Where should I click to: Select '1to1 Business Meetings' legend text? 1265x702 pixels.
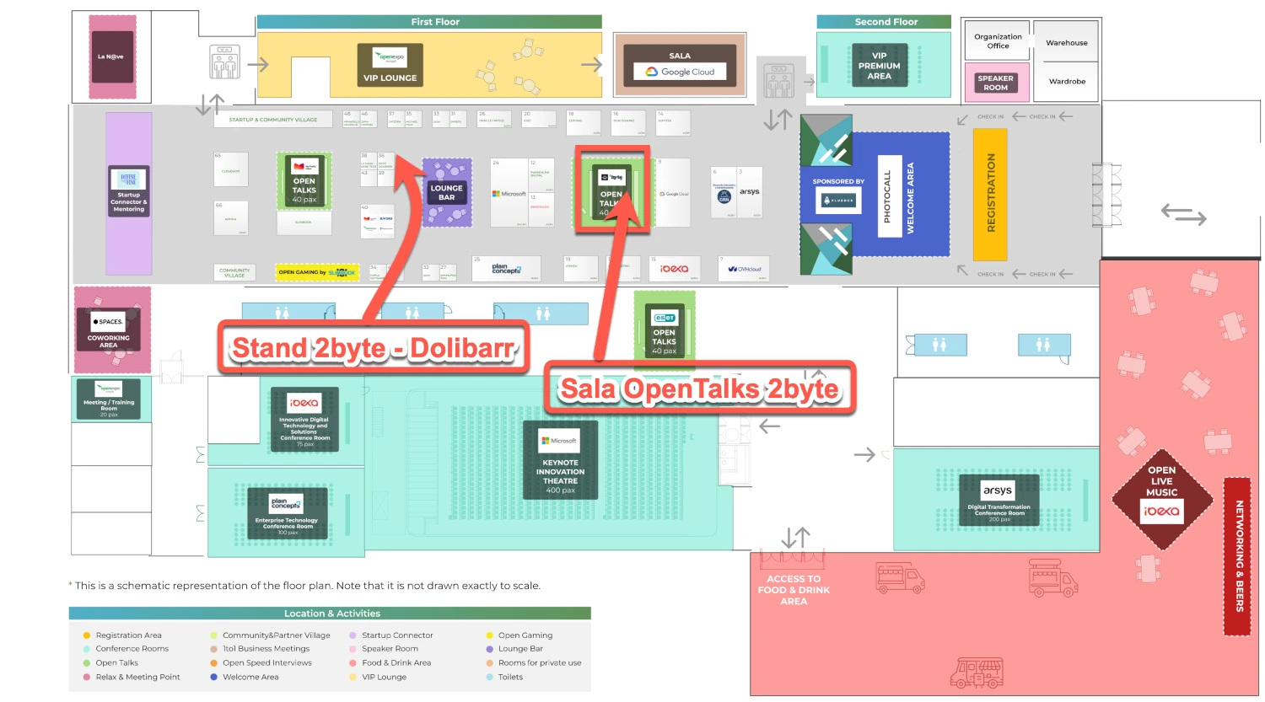tap(266, 649)
